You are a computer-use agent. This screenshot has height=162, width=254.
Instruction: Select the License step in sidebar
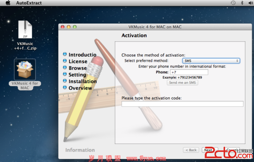click(78, 61)
